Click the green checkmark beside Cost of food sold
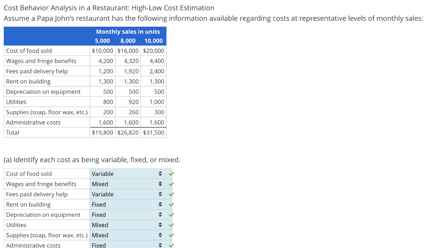This screenshot has height=248, width=427. point(171,173)
